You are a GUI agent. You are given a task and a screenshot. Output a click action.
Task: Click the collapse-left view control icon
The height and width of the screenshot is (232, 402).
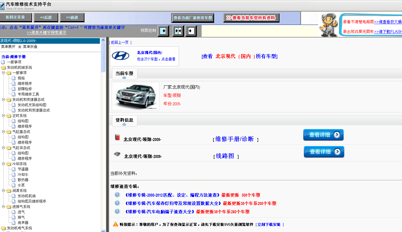pos(191,31)
